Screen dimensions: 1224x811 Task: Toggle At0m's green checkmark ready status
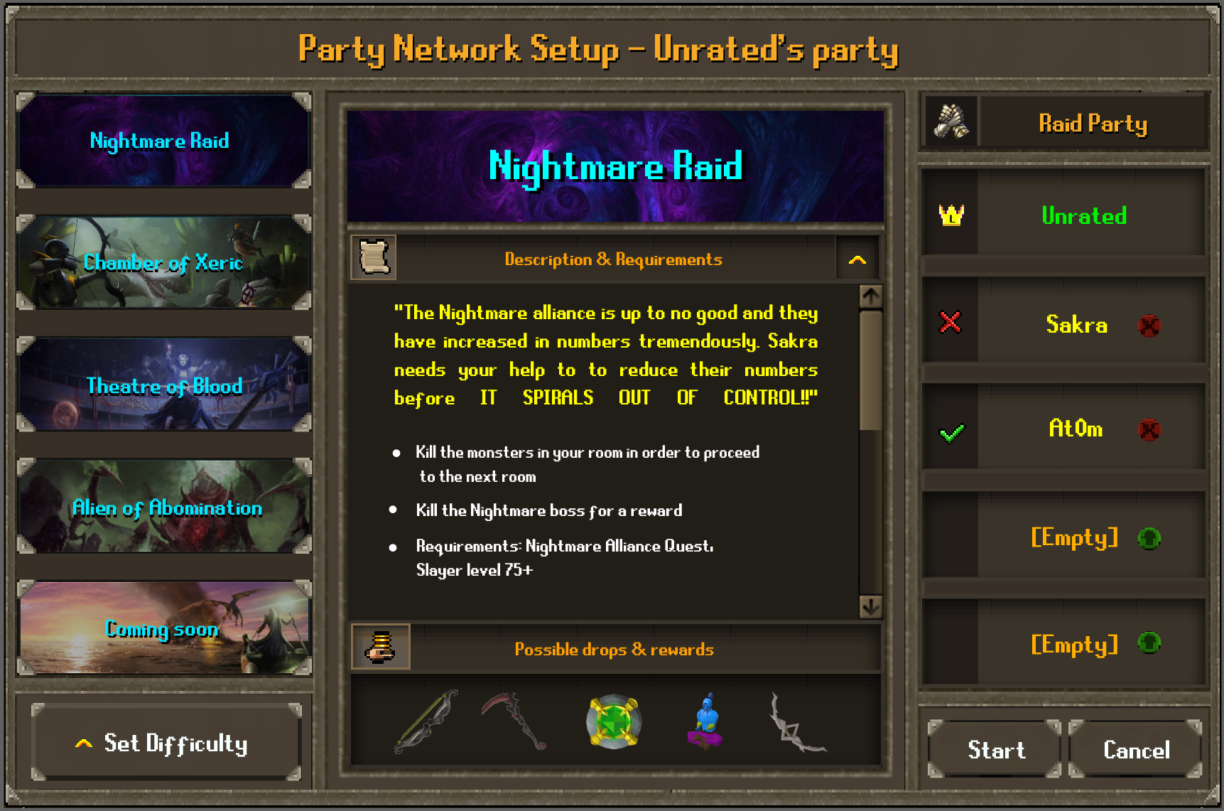[951, 432]
